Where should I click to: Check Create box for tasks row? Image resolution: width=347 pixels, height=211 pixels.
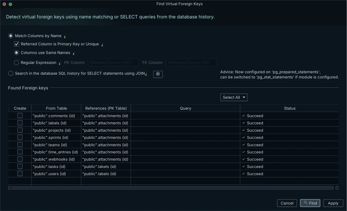coord(20,166)
